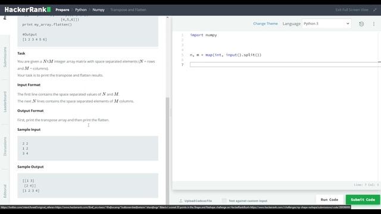This screenshot has width=381, height=214.
Task: Open the editor three-dot options menu
Action: [374, 24]
